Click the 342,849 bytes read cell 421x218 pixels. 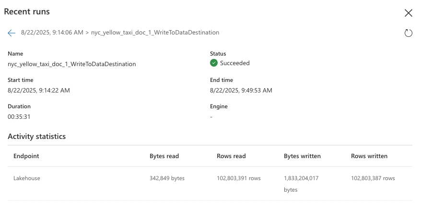(167, 178)
